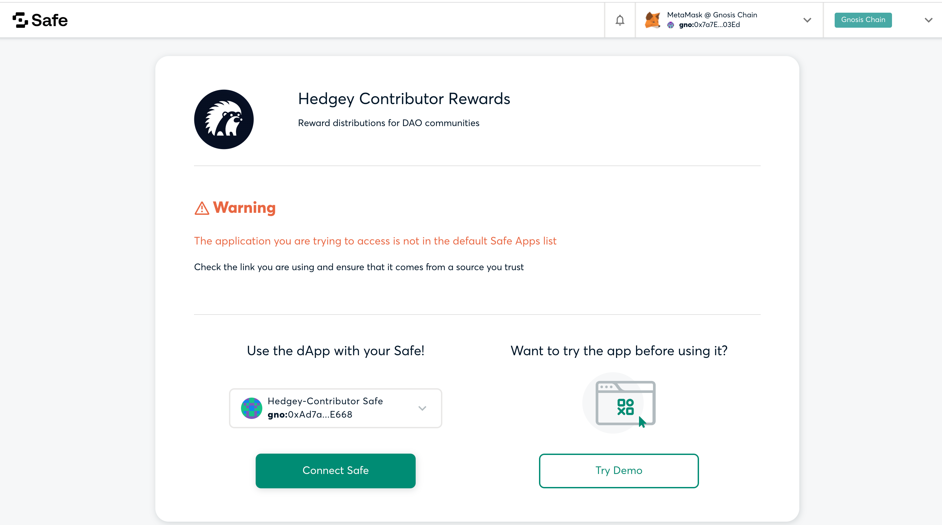Click the Try Demo button
The image size is (942, 525).
[x=619, y=471]
